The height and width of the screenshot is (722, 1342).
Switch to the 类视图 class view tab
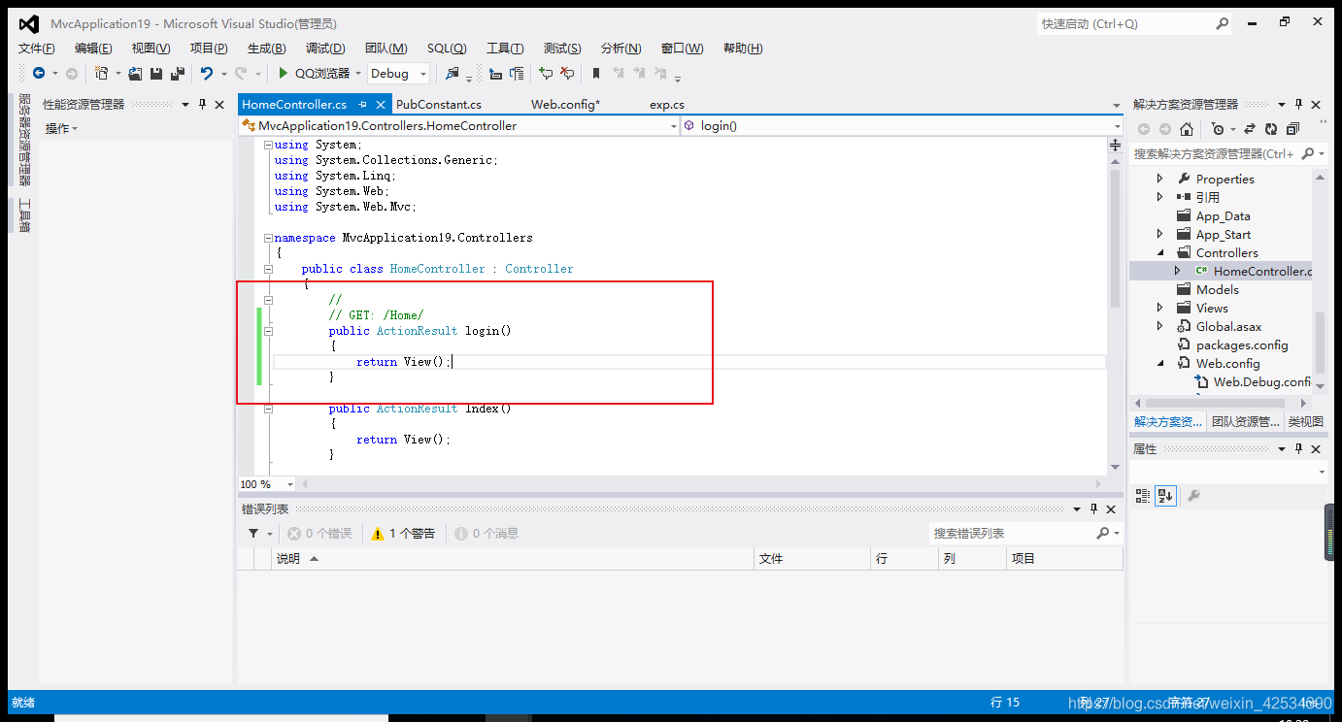[1305, 421]
